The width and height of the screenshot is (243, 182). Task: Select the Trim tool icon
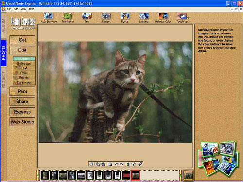(x=87, y=16)
